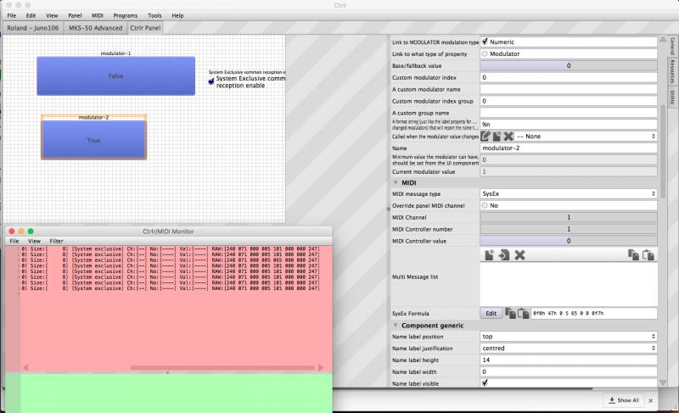The image size is (679, 413).
Task: Click the modulator-2 True button
Action: pyautogui.click(x=93, y=140)
